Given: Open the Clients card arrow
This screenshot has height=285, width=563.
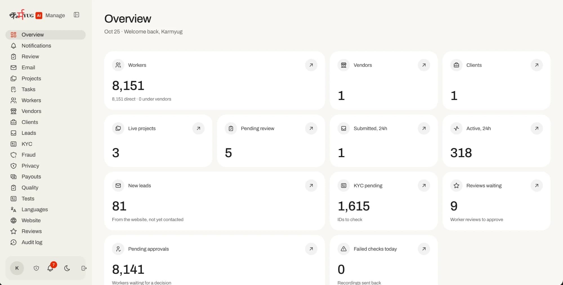Looking at the screenshot, I should pos(537,65).
